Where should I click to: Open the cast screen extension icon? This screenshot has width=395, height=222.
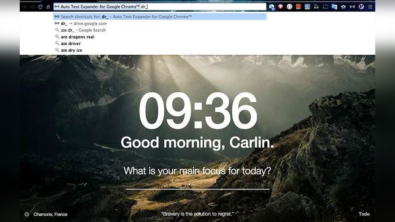325,7
